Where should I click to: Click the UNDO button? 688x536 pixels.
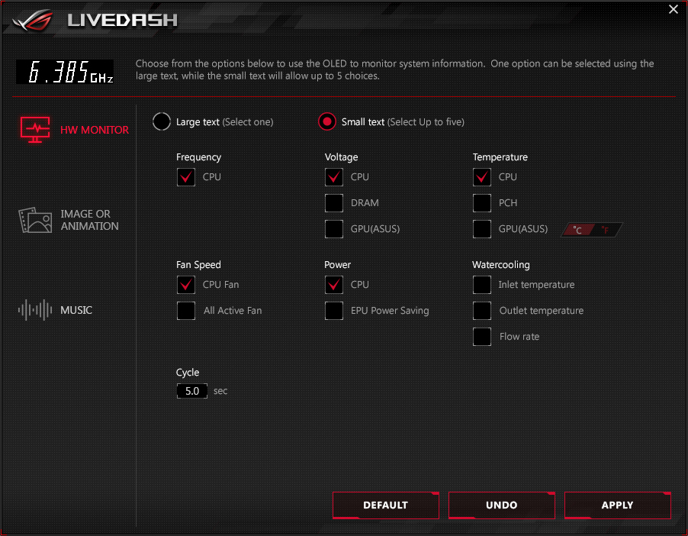point(502,505)
